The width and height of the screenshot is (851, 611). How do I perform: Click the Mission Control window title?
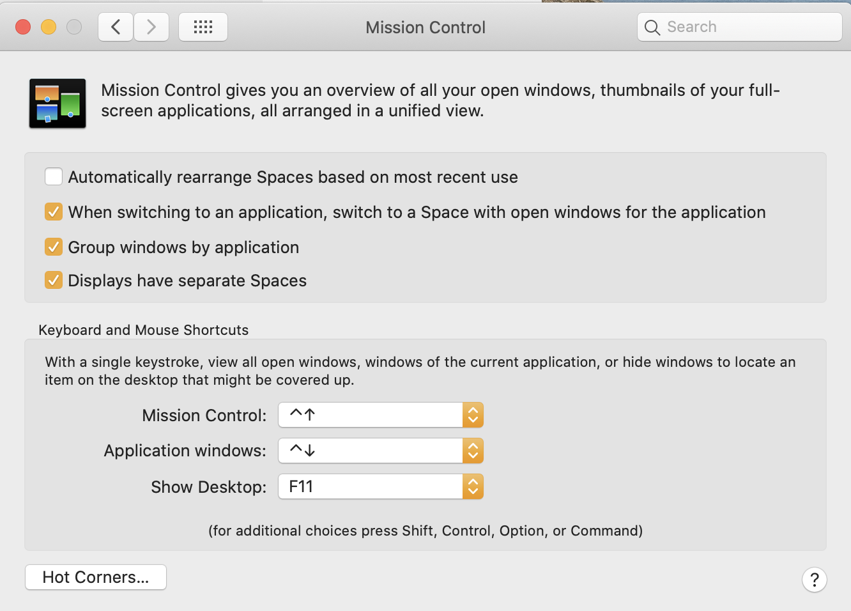(x=425, y=27)
